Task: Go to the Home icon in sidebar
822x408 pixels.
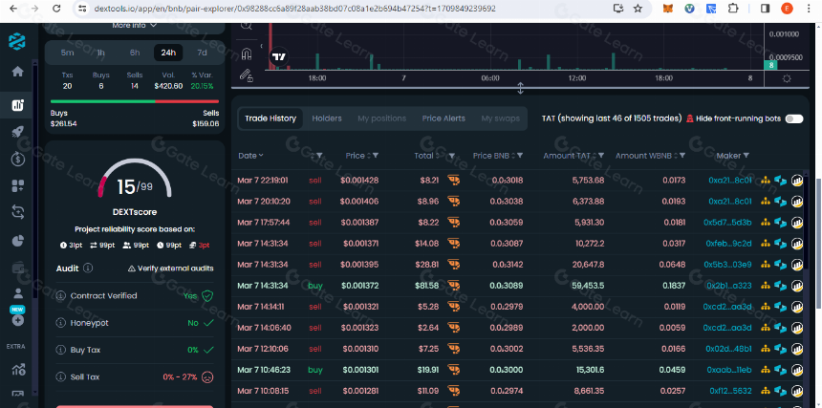Action: [18, 72]
